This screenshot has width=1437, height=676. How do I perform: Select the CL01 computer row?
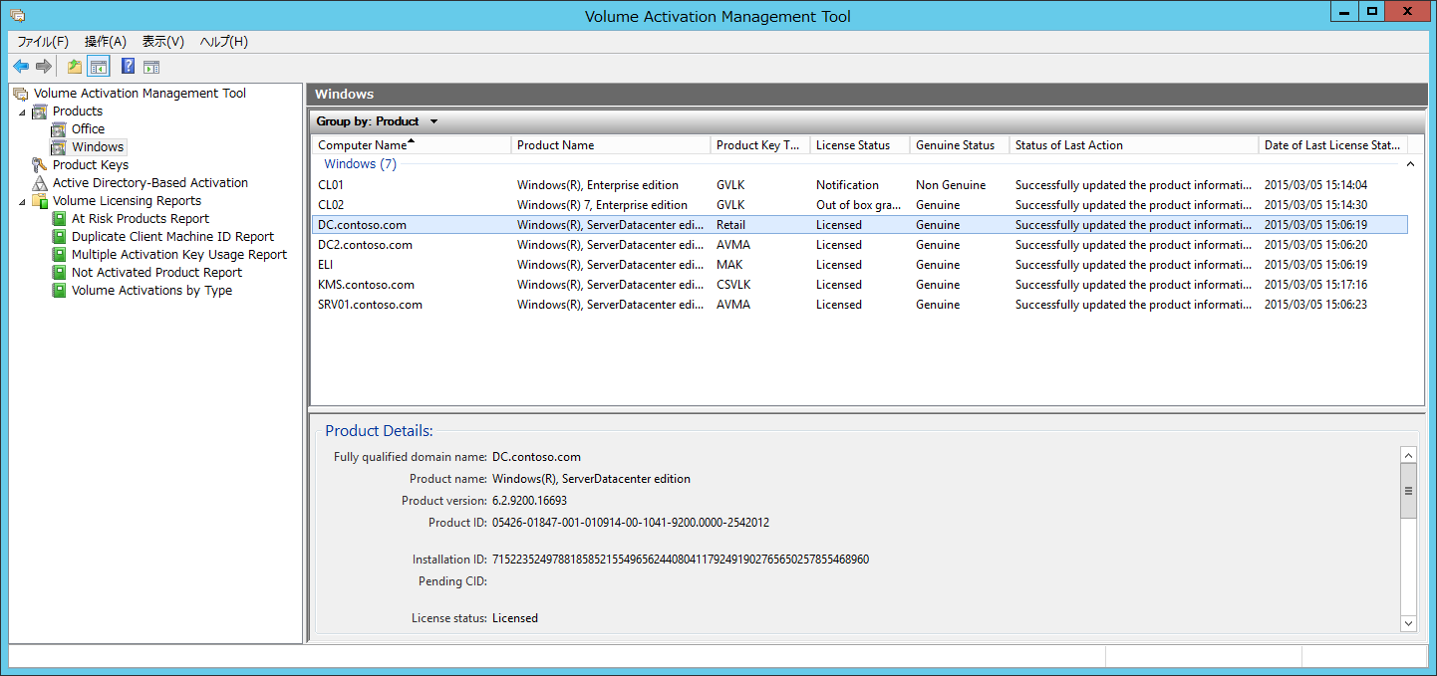tap(859, 185)
